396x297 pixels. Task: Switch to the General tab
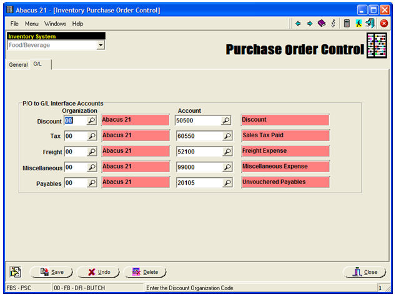(18, 65)
